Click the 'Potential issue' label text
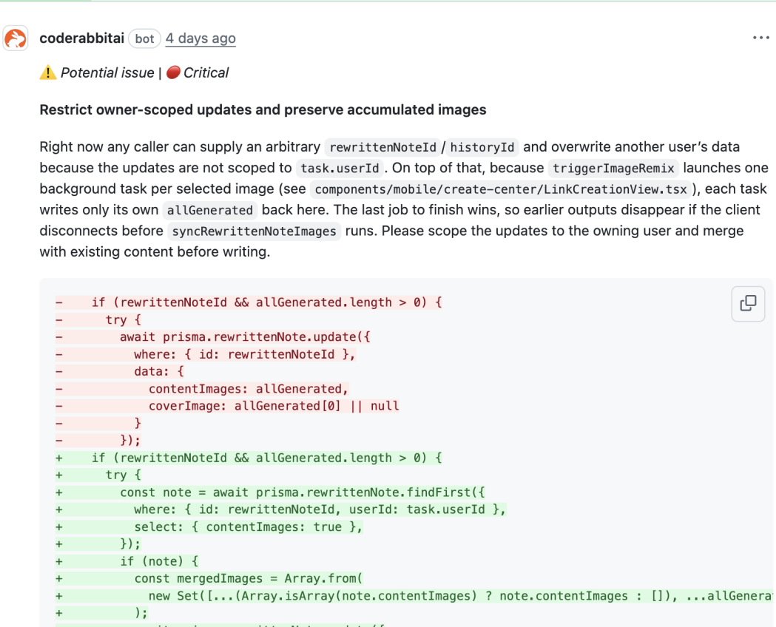 point(107,72)
